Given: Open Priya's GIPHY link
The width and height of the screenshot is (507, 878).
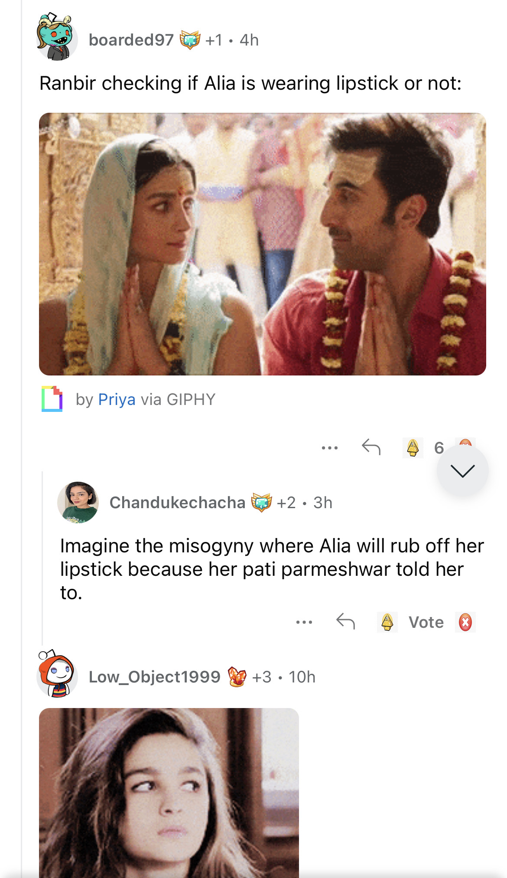Looking at the screenshot, I should 117,399.
